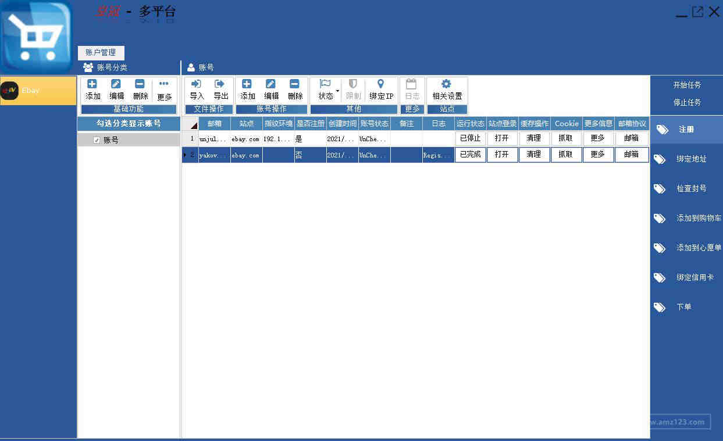
Task: Open 相关设置 gear settings
Action: click(x=447, y=84)
